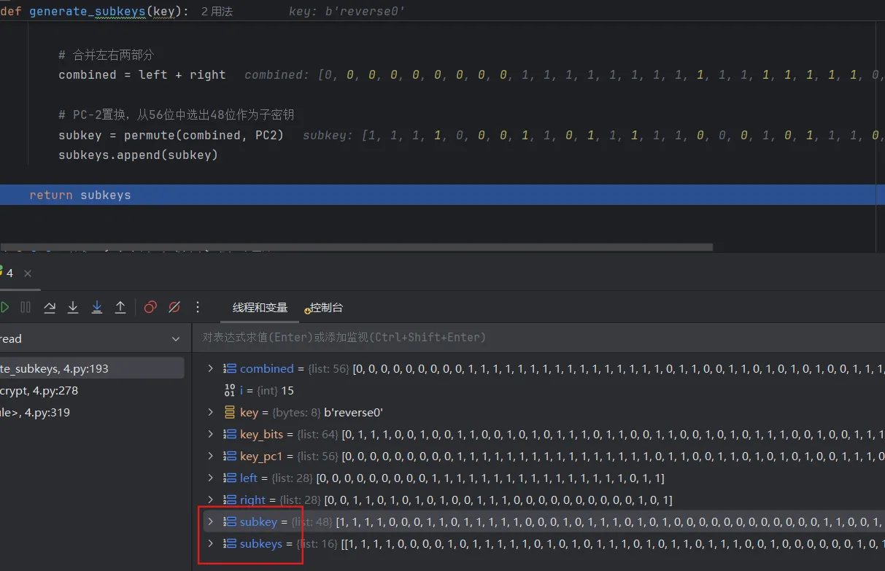885x571 pixels.
Task: Open usages via the 2 用法 link
Action: [x=216, y=11]
